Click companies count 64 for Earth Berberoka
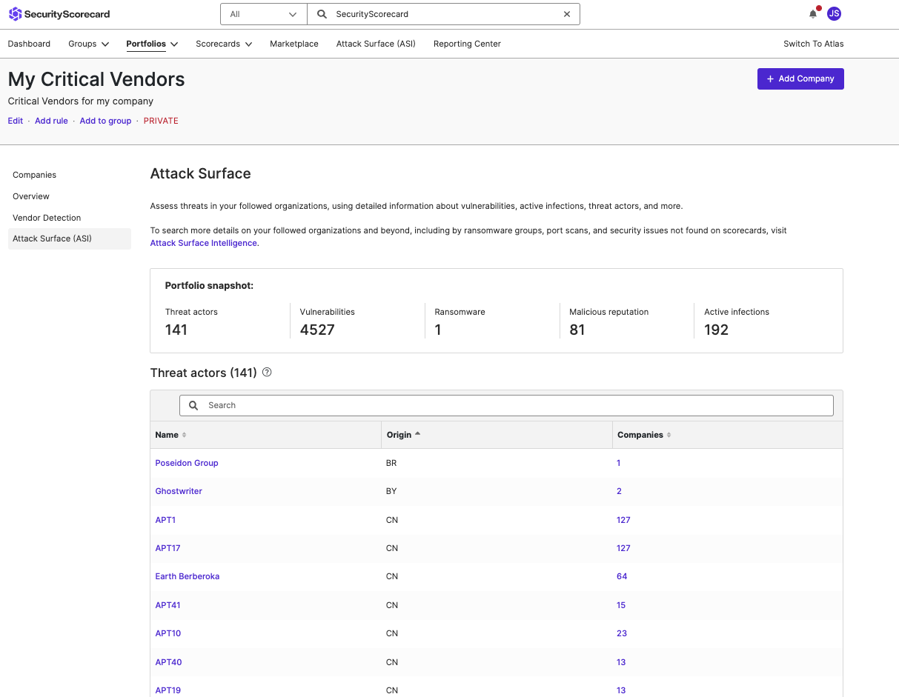This screenshot has height=697, width=899. tap(622, 576)
